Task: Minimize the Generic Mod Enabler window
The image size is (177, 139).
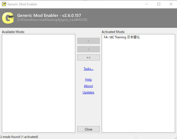Action: pyautogui.click(x=147, y=4)
